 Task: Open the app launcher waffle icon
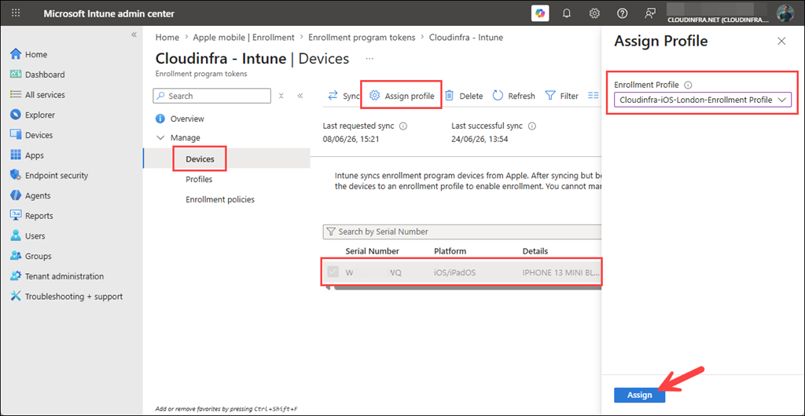[16, 13]
